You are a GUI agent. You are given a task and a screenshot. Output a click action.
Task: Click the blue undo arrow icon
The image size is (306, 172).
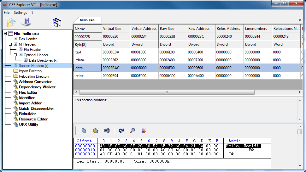[121, 131]
